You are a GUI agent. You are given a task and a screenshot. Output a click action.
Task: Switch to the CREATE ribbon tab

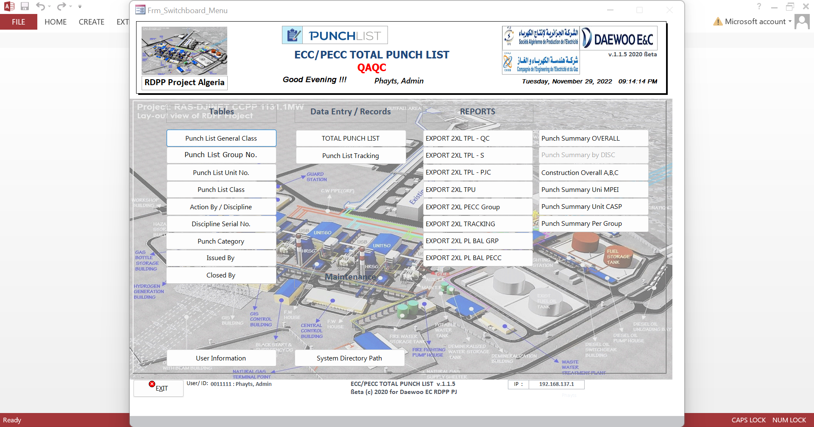(92, 22)
